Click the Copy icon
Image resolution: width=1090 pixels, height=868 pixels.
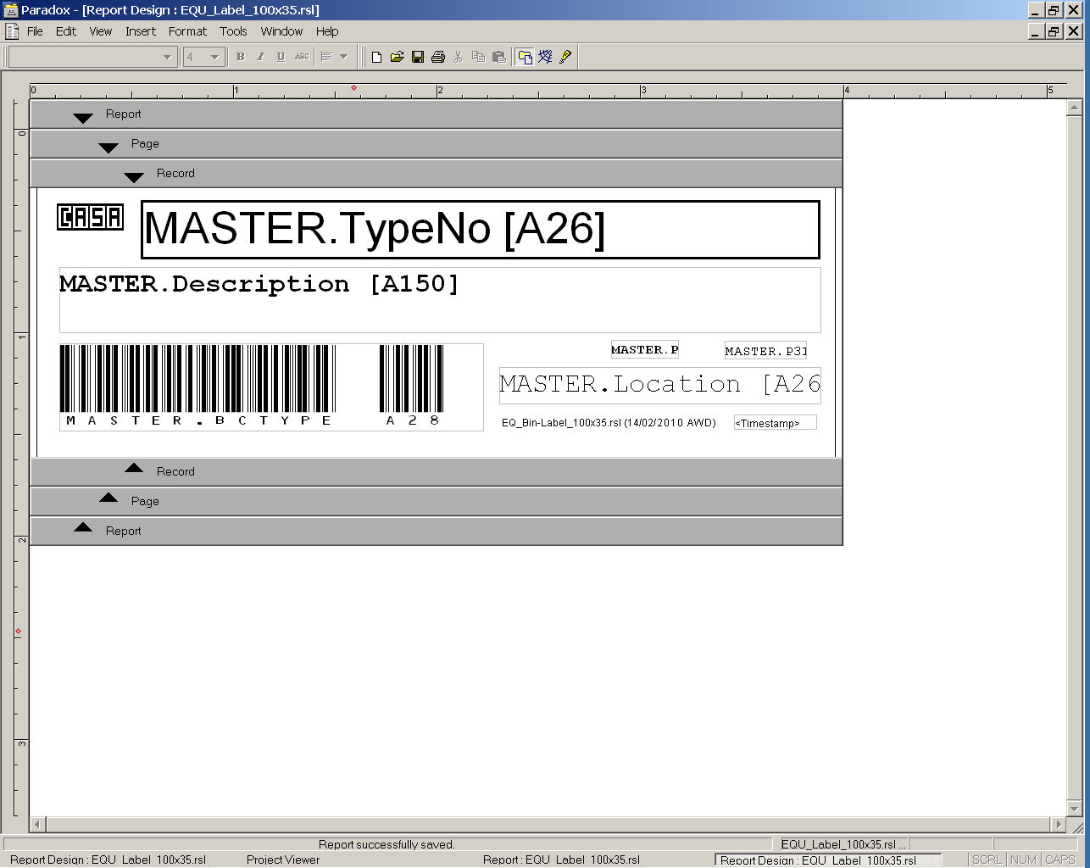pos(478,57)
